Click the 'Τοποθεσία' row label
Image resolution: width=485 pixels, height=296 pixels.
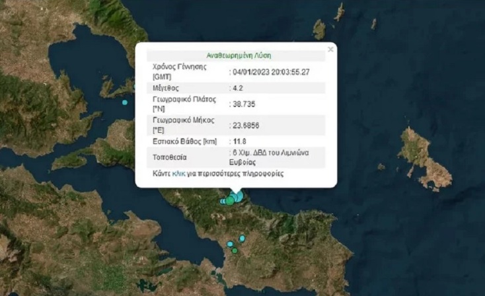[x=169, y=158]
